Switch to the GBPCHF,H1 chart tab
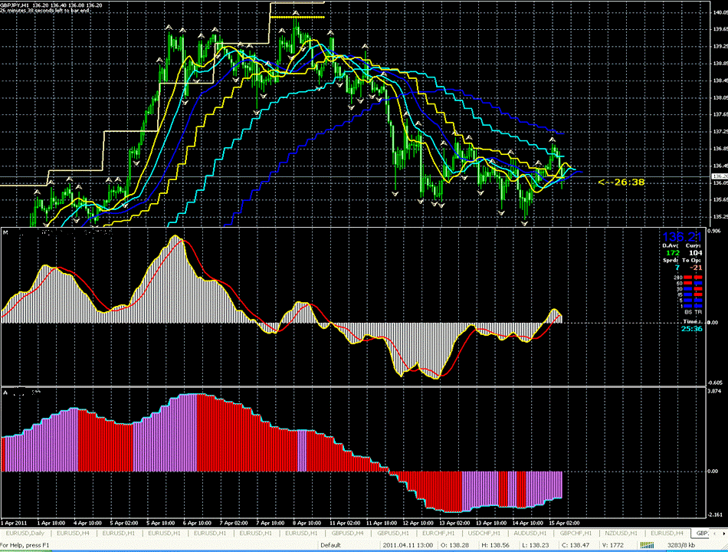 pyautogui.click(x=576, y=533)
